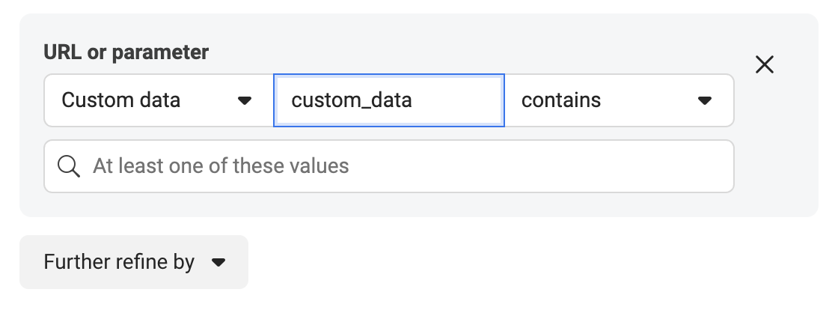The height and width of the screenshot is (310, 838).
Task: Click the magnifying glass search icon
Action: click(69, 166)
